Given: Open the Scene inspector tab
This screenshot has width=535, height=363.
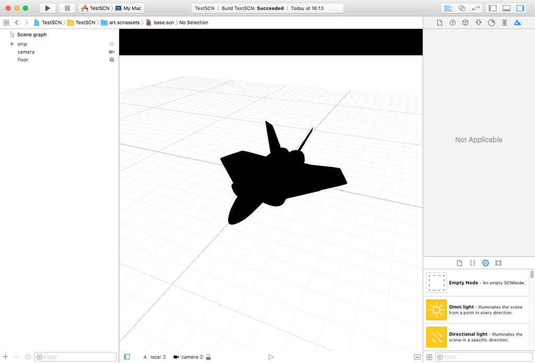Looking at the screenshot, I should (x=517, y=22).
